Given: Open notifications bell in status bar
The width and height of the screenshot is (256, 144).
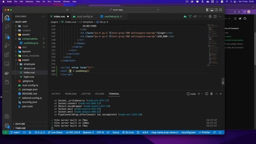Looking at the screenshot, I should (220, 132).
